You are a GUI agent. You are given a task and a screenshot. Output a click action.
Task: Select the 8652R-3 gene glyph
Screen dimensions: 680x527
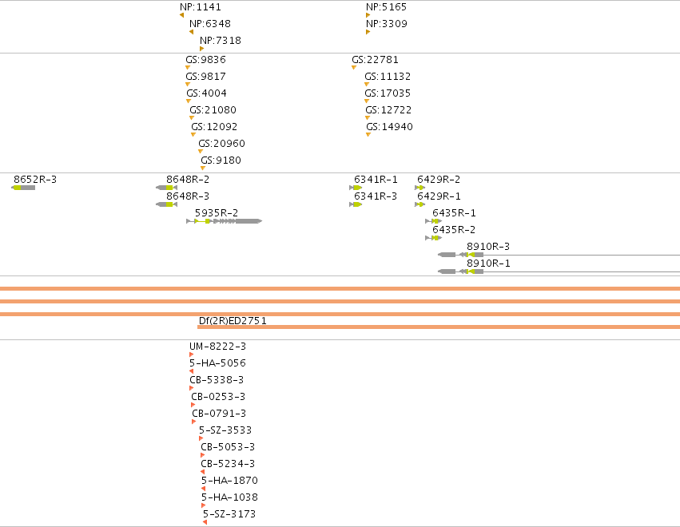[23, 188]
